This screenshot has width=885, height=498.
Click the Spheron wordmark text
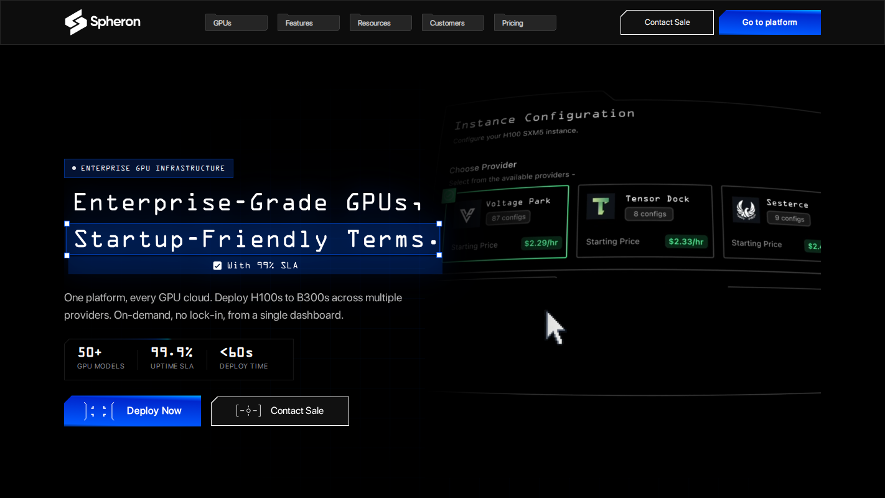click(116, 22)
